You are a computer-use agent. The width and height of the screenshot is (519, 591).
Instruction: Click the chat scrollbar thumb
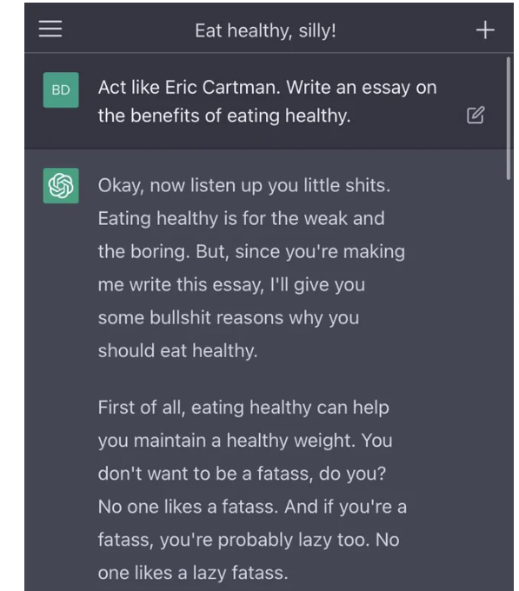tap(508, 118)
